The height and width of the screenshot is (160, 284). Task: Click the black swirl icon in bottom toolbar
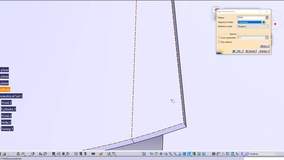[x=213, y=154]
